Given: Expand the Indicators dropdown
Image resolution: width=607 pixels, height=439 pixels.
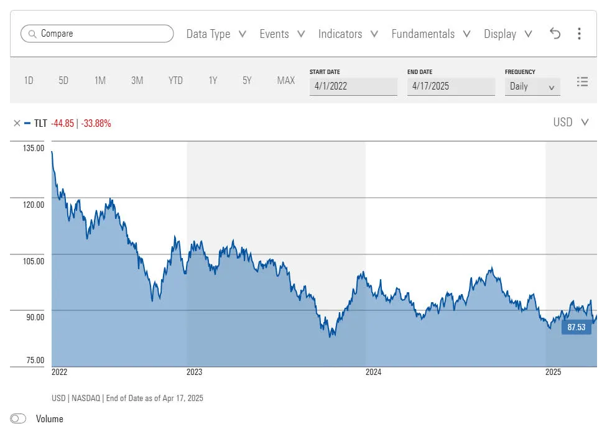Looking at the screenshot, I should (x=348, y=34).
